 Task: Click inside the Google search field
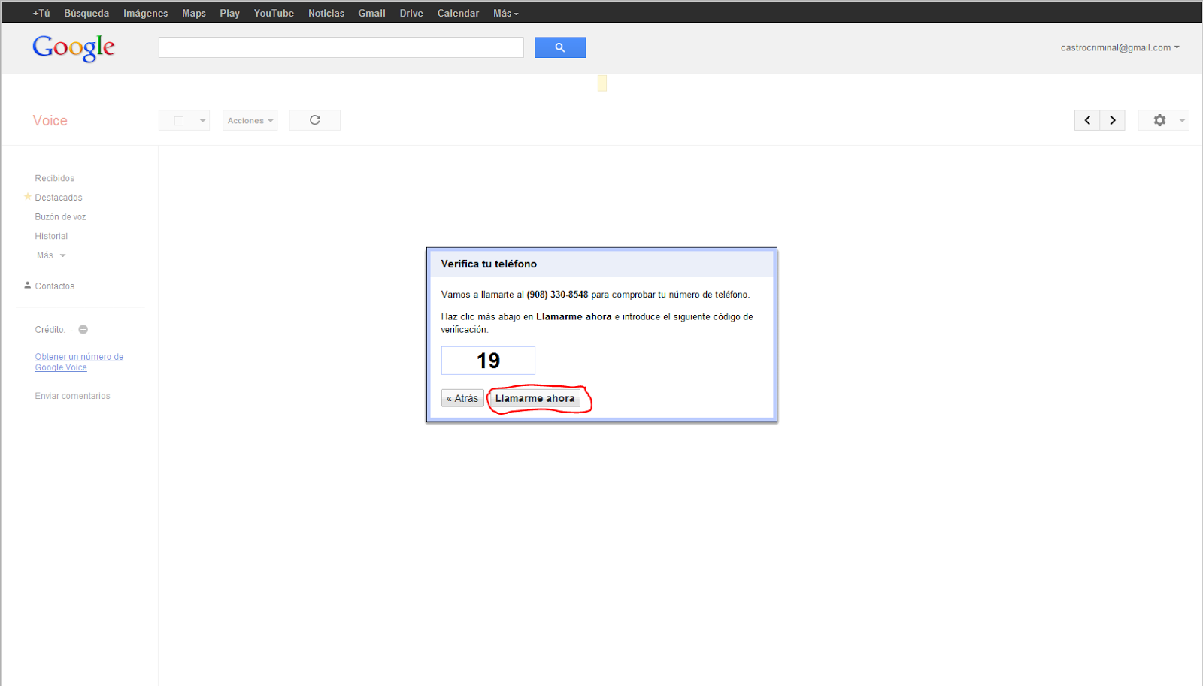[x=341, y=47]
